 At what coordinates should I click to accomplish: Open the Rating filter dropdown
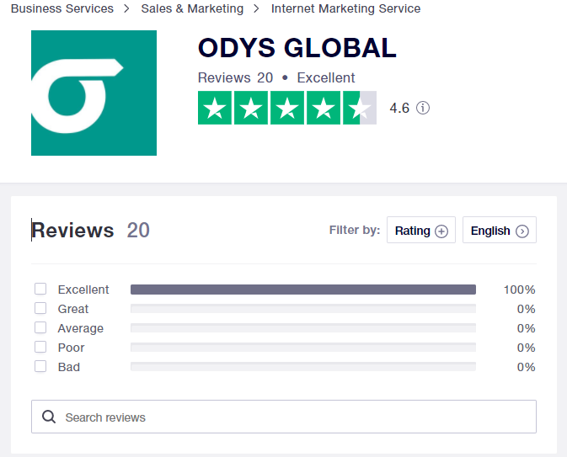pyautogui.click(x=421, y=230)
